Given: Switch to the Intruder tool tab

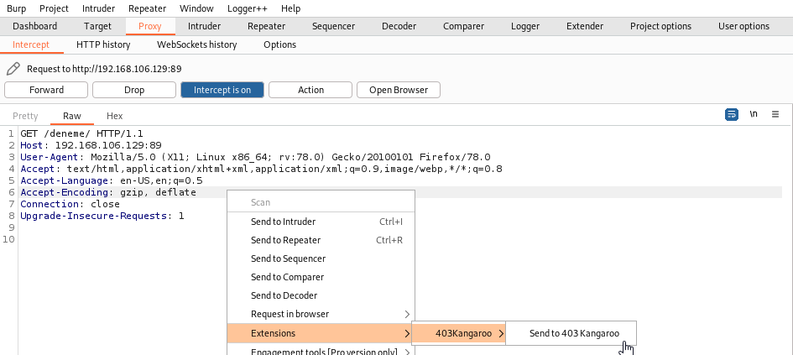Looking at the screenshot, I should click(x=204, y=26).
